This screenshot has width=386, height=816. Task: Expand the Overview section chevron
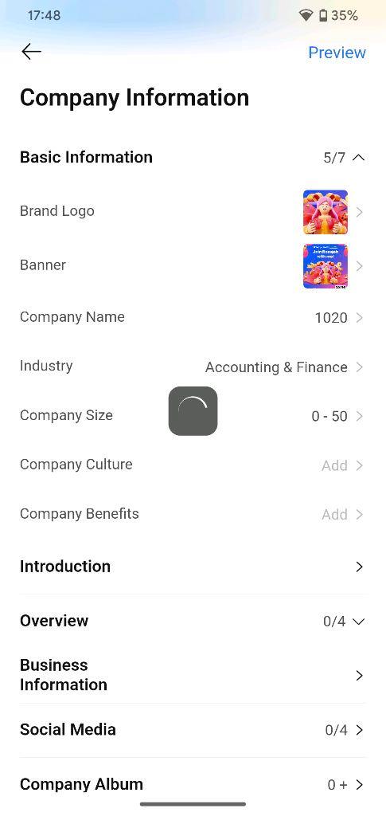(358, 621)
